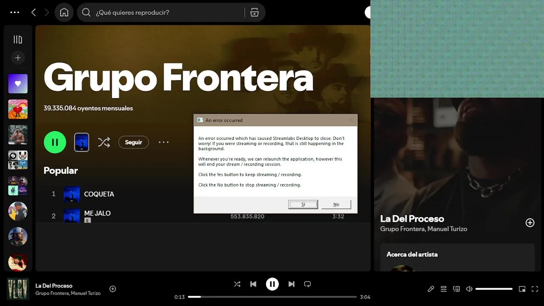Click the 553.835.820 play count
544x306 pixels.
247,216
